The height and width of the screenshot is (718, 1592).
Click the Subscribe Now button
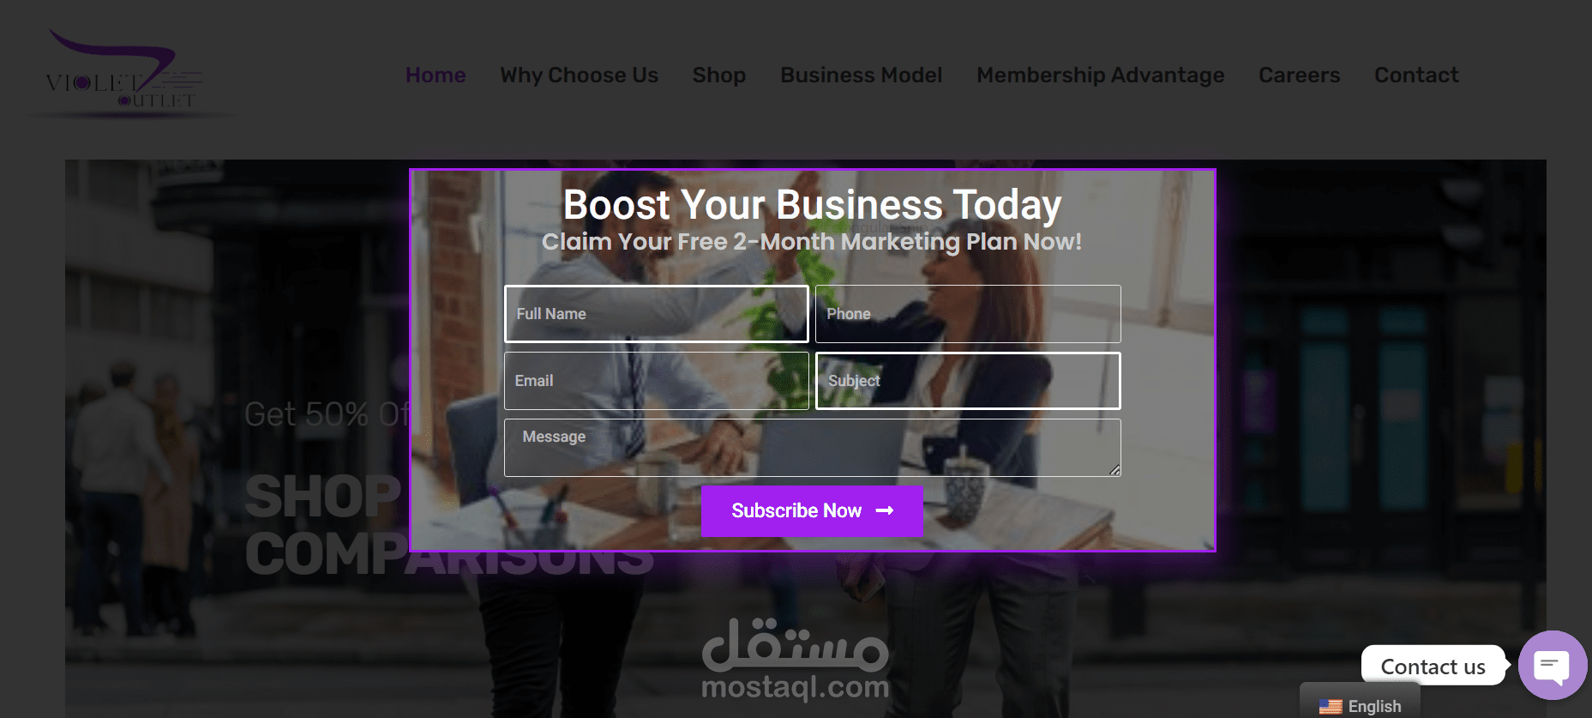812,510
